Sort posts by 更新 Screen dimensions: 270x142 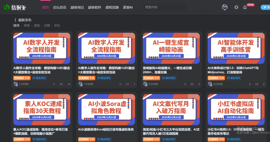click(x=27, y=26)
